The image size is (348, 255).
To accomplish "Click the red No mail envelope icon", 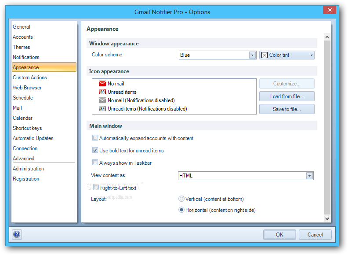I will [x=102, y=83].
